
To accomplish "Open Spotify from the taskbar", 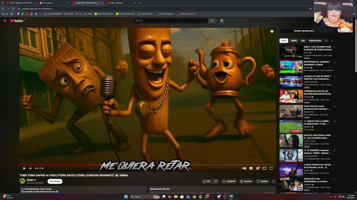I will click(200, 197).
